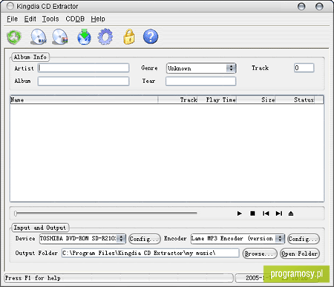The image size is (334, 287).
Task: Sort by the Name column header
Action: coord(84,100)
